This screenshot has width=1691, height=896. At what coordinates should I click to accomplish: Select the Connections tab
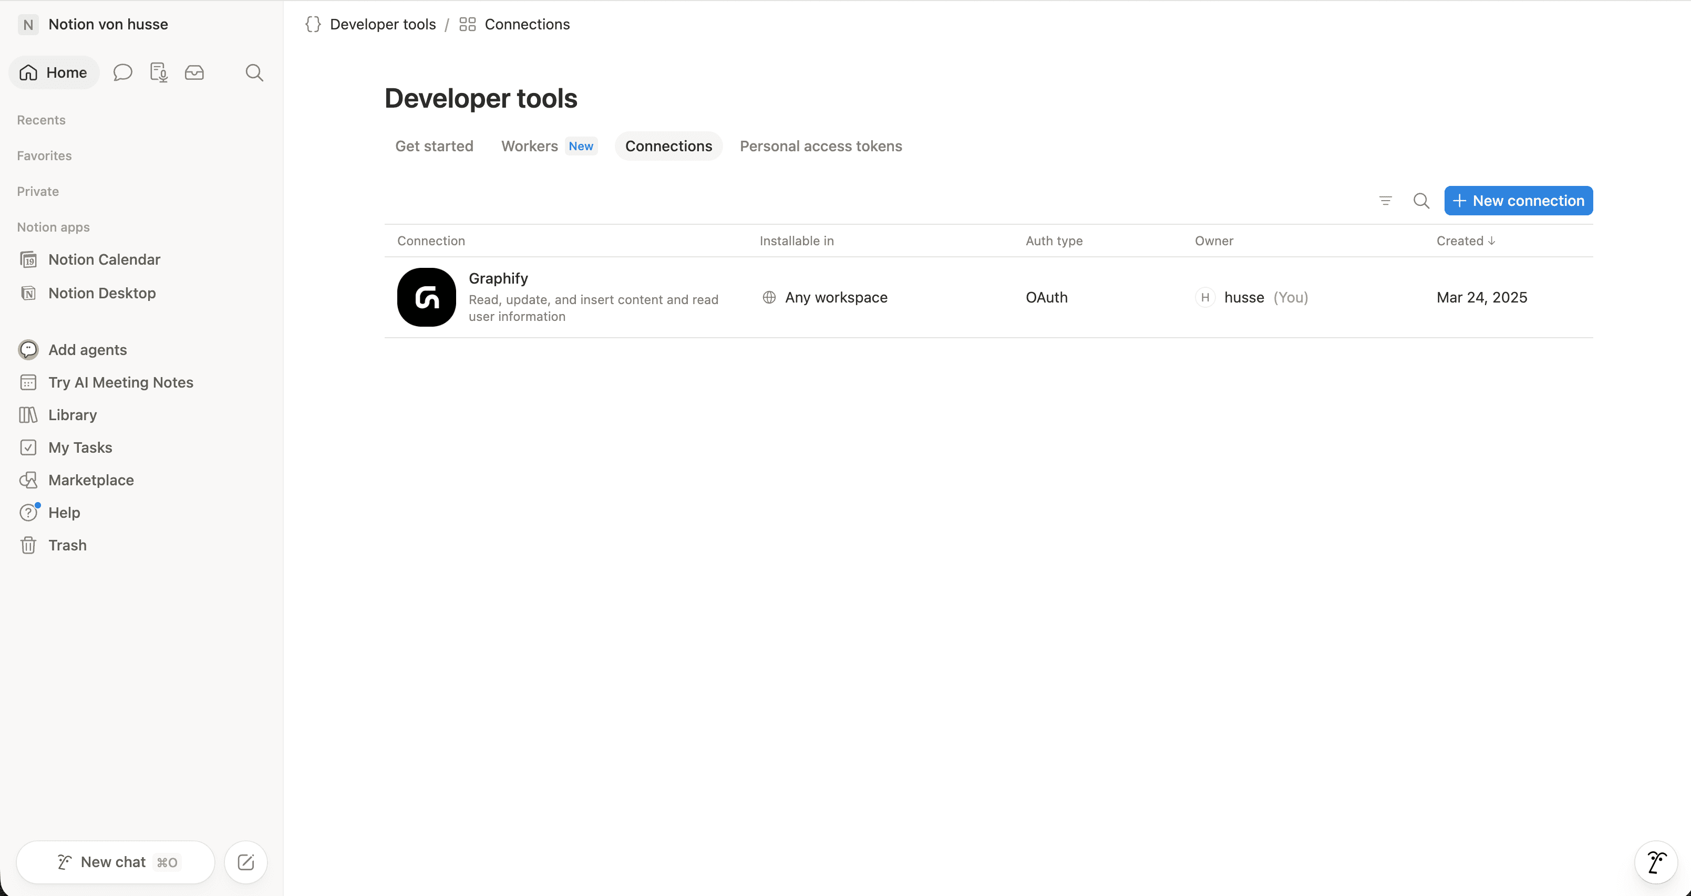pos(668,147)
